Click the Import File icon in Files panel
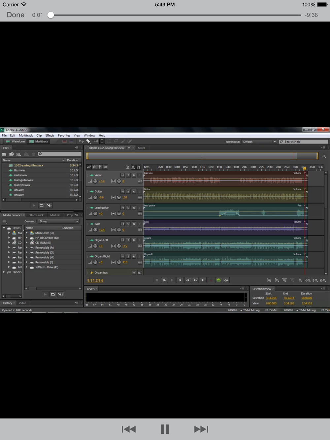 point(12,154)
